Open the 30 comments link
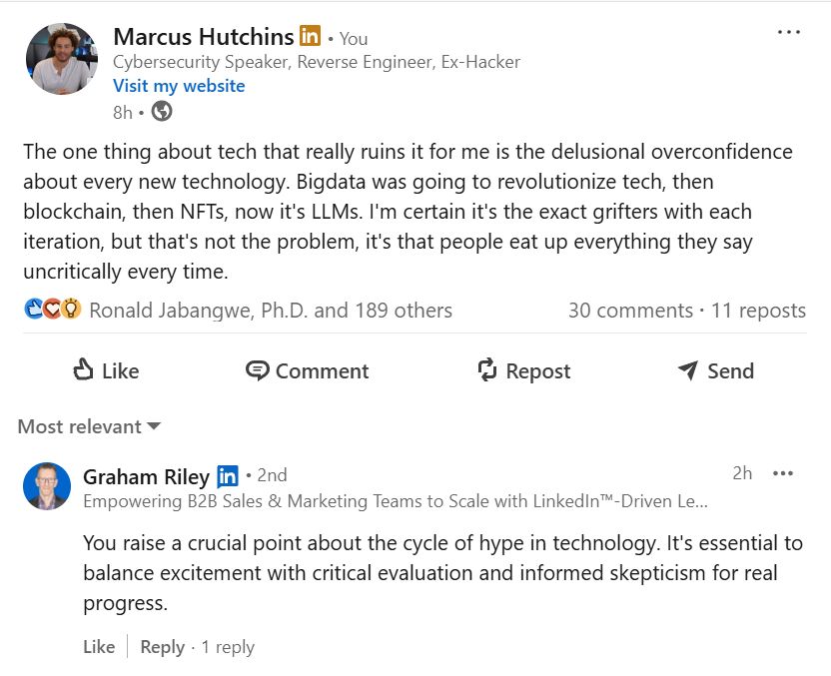The width and height of the screenshot is (831, 676). [630, 311]
